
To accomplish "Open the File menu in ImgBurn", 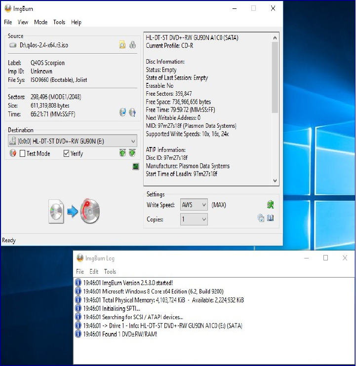I will click(x=8, y=22).
